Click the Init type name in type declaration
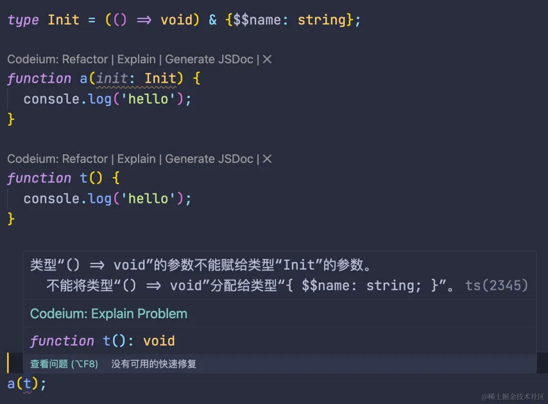 click(63, 20)
